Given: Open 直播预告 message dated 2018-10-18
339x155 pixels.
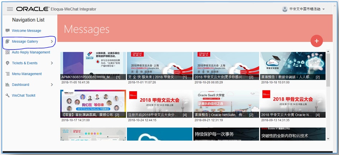Looking at the screenshot, I should [293, 66].
